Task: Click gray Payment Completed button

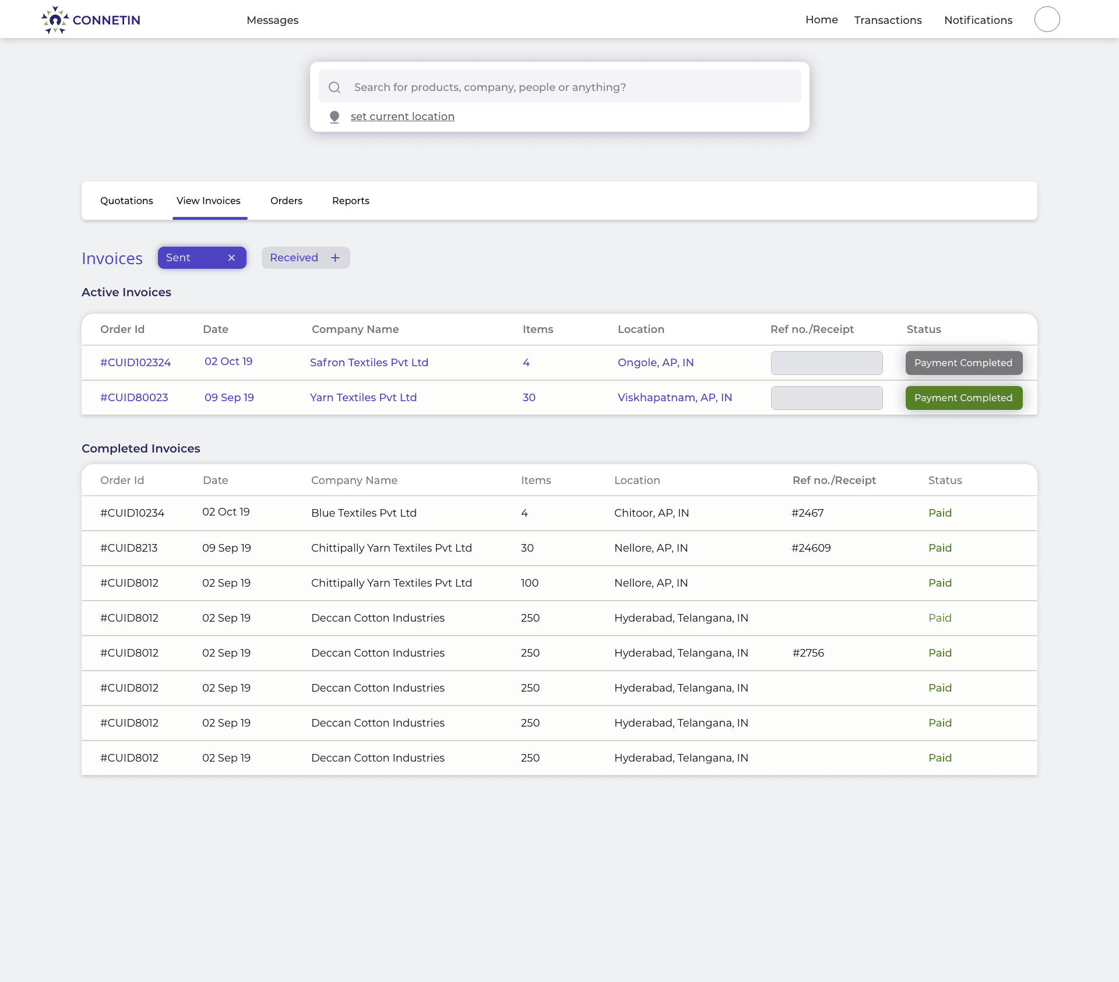Action: tap(963, 363)
